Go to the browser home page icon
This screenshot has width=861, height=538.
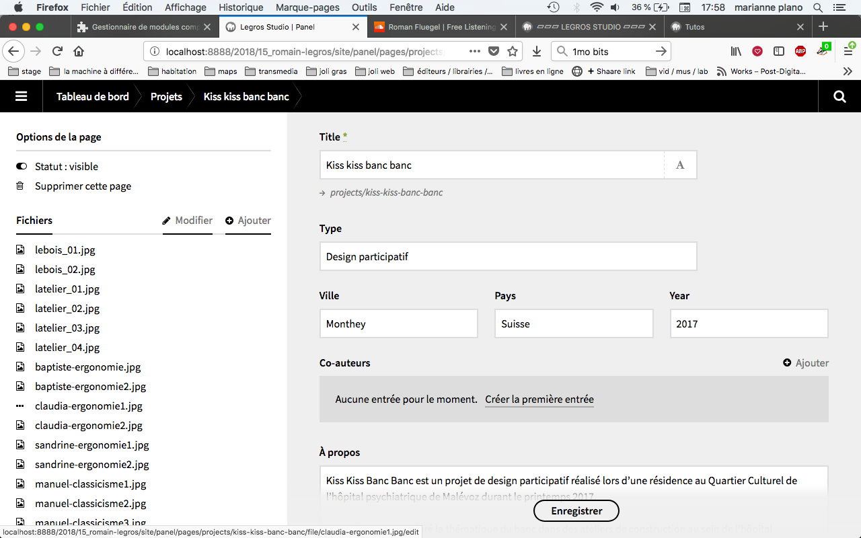(79, 52)
